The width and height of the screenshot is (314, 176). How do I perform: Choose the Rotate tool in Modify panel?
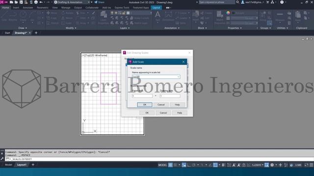(68, 13)
